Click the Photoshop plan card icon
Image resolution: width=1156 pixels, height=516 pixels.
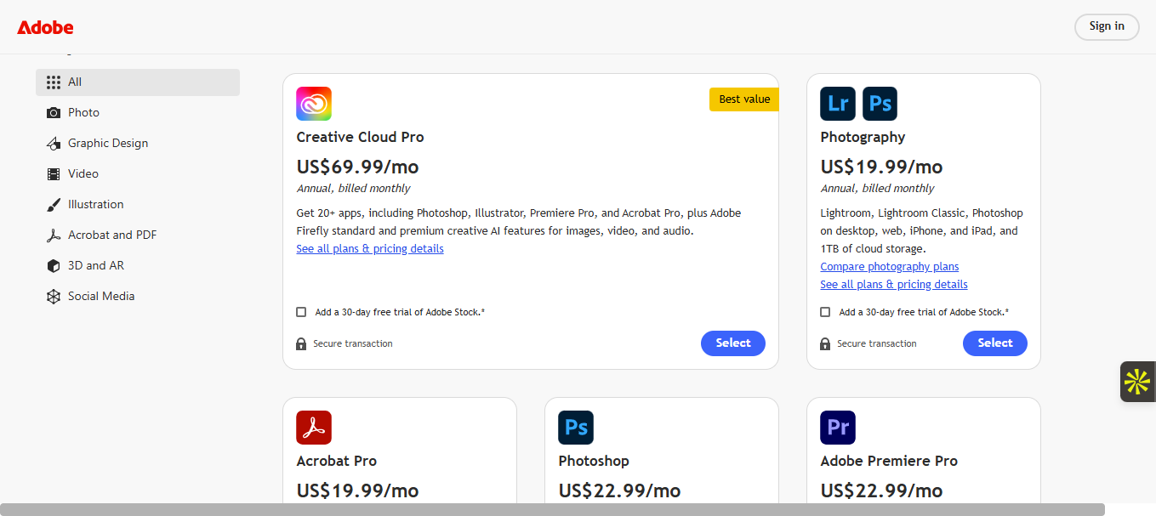click(x=576, y=428)
